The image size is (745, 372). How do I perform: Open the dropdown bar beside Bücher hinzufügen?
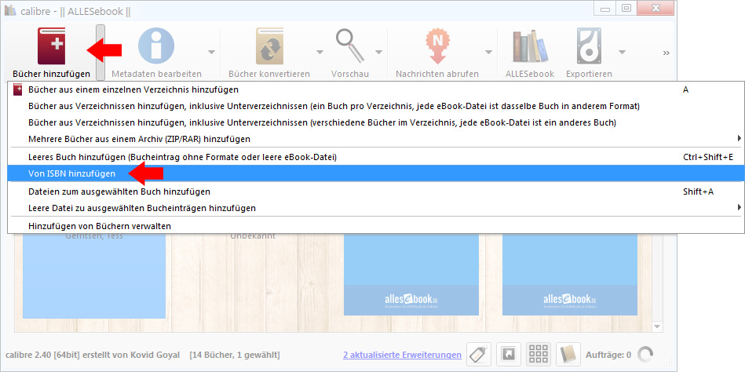(x=100, y=53)
